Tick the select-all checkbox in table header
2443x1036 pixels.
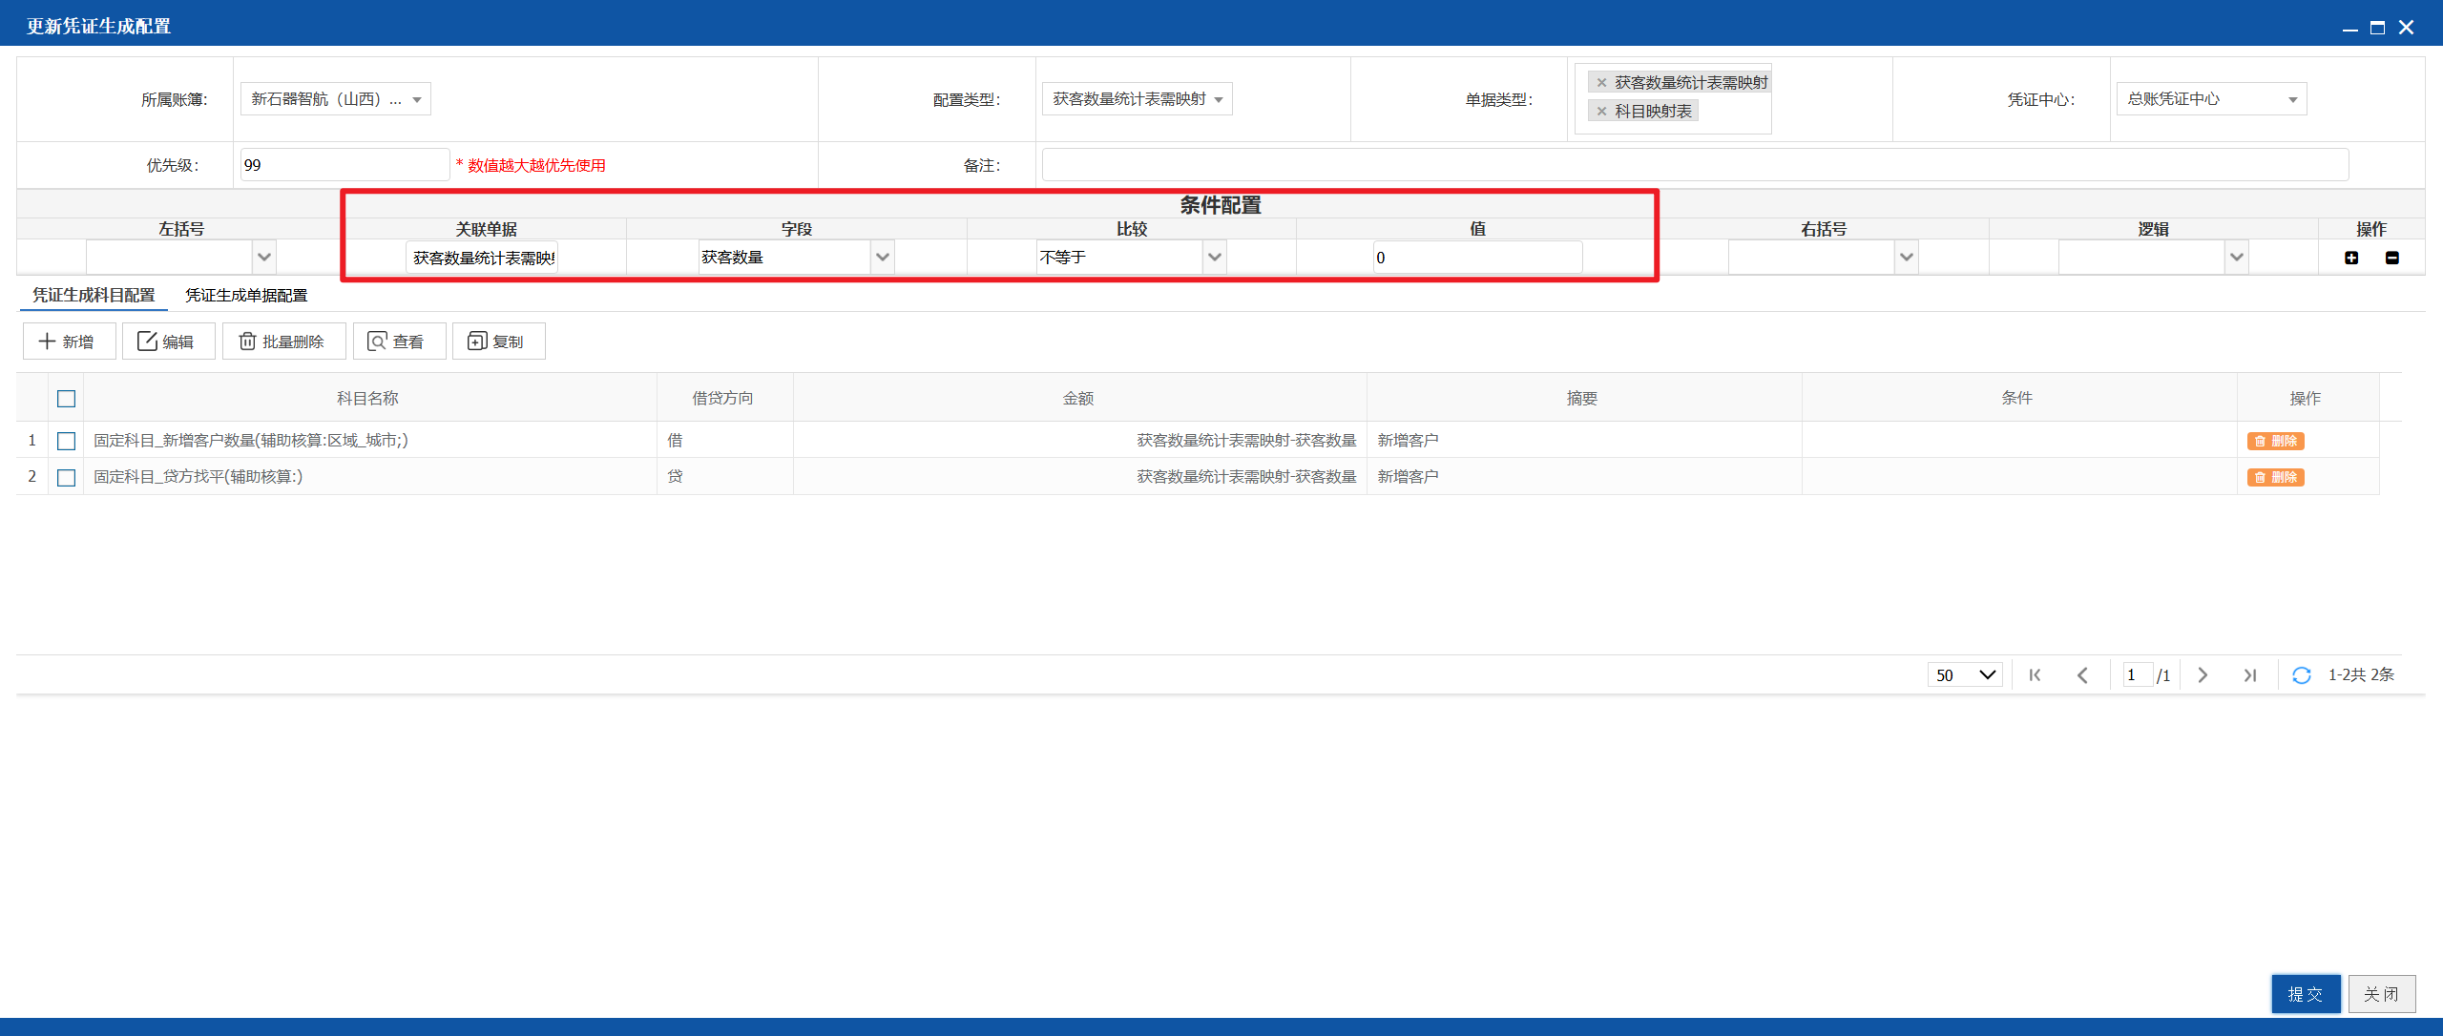(x=66, y=399)
